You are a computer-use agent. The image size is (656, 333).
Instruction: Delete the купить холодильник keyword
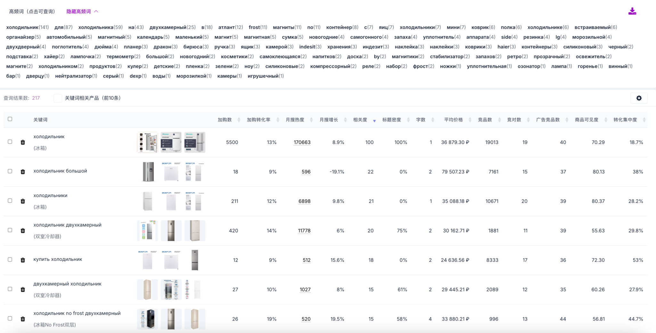(23, 260)
